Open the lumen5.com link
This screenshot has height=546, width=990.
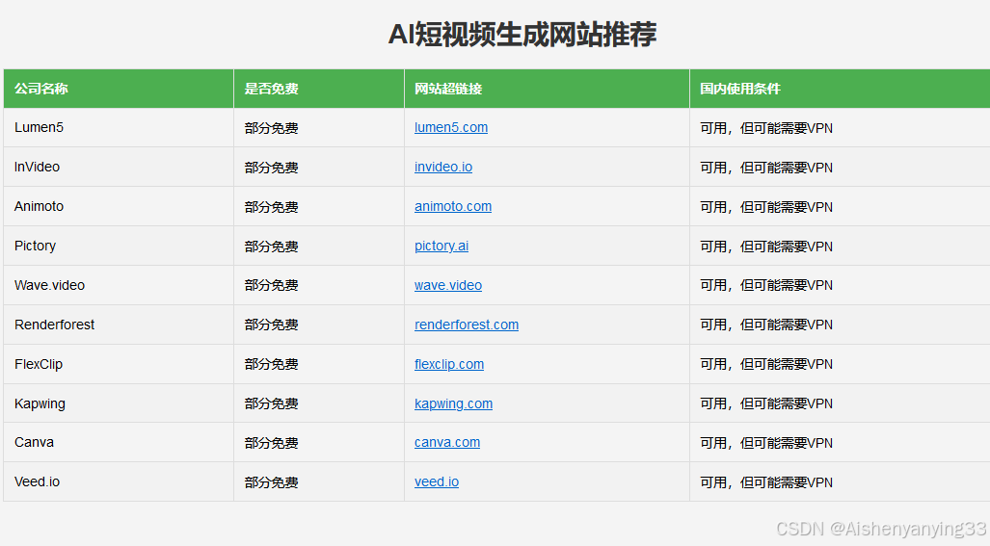(x=451, y=127)
